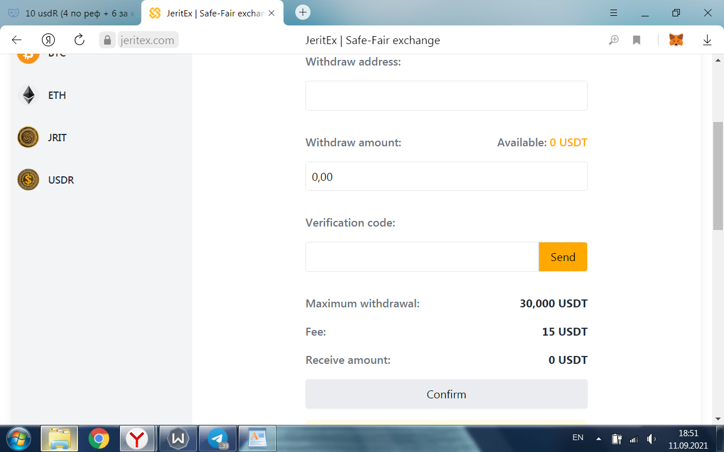Focus the Withdraw address input field

coord(446,95)
